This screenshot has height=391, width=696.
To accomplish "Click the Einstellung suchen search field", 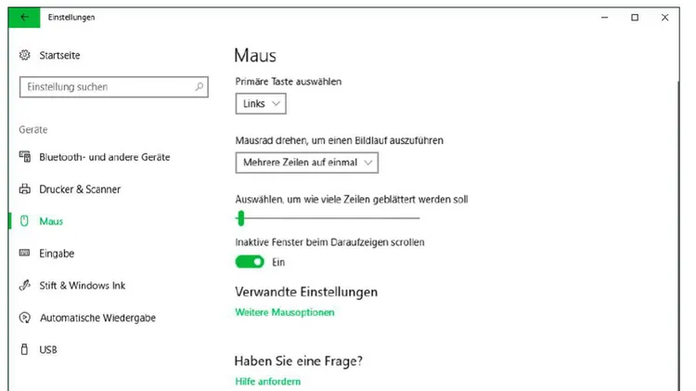I will click(113, 86).
